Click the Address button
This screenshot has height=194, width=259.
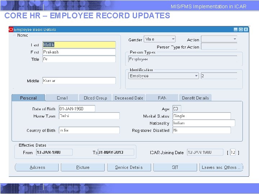pos(37,167)
